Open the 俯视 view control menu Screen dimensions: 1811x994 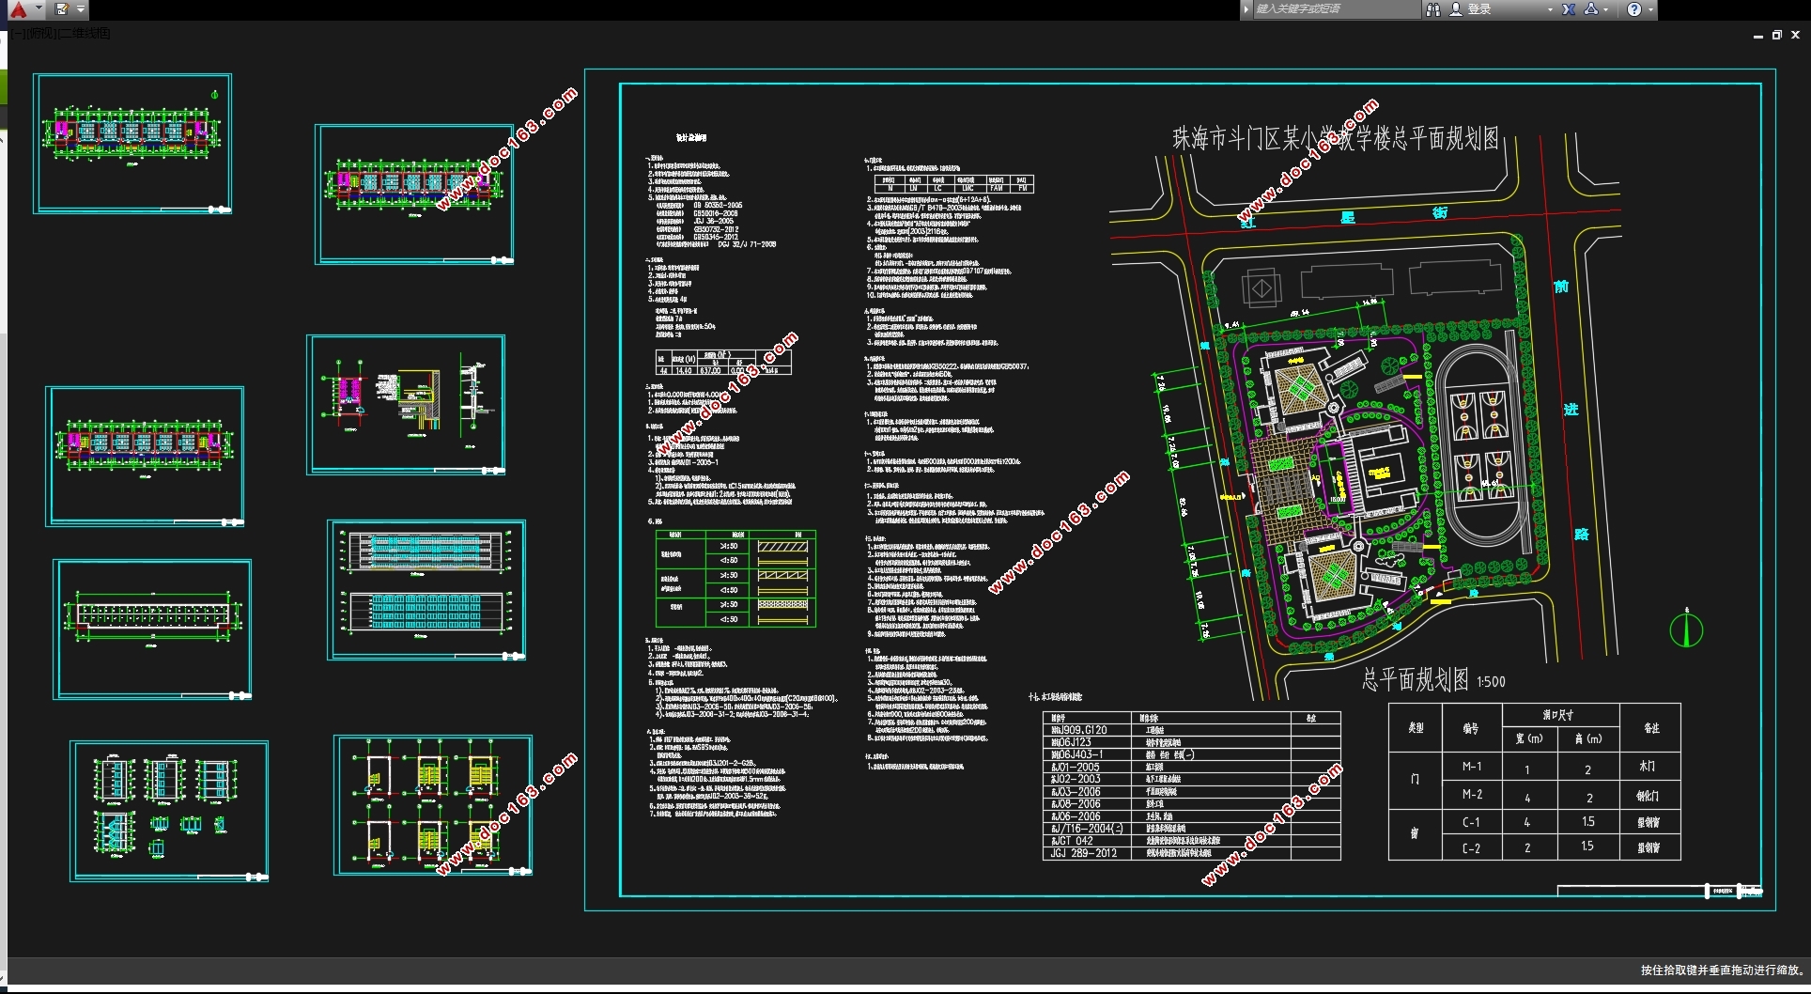coord(42,34)
